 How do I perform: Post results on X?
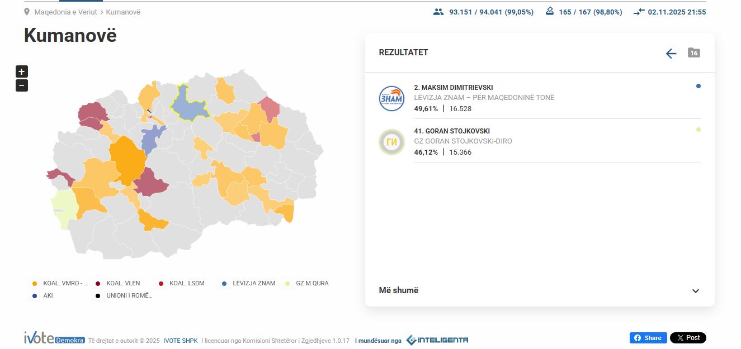tap(687, 338)
